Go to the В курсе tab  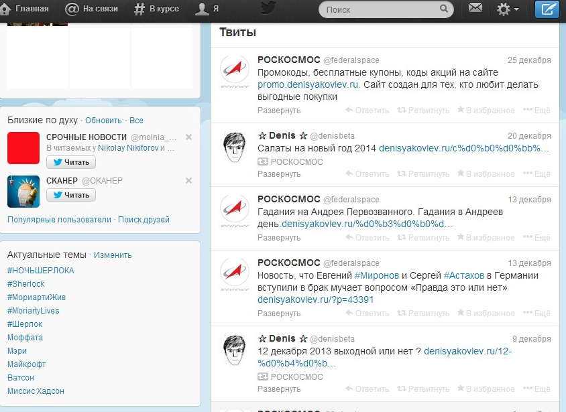pos(158,9)
